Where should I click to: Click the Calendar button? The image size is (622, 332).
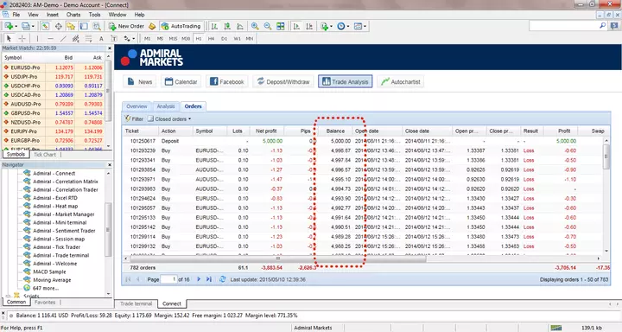[181, 82]
